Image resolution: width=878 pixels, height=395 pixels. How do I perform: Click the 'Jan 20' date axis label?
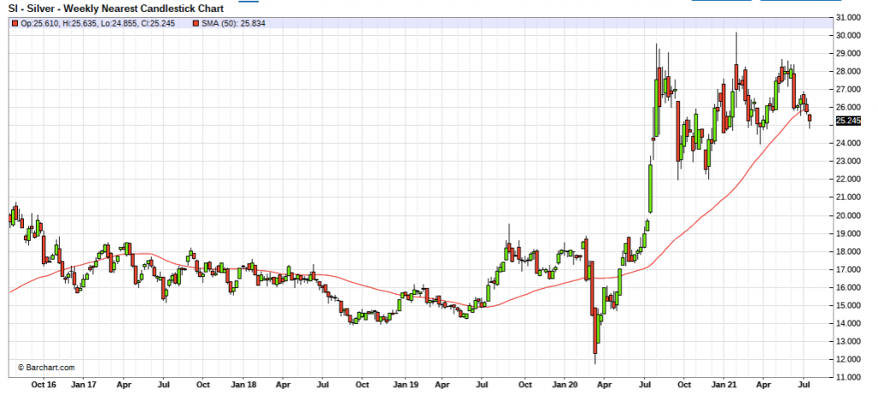pos(564,385)
